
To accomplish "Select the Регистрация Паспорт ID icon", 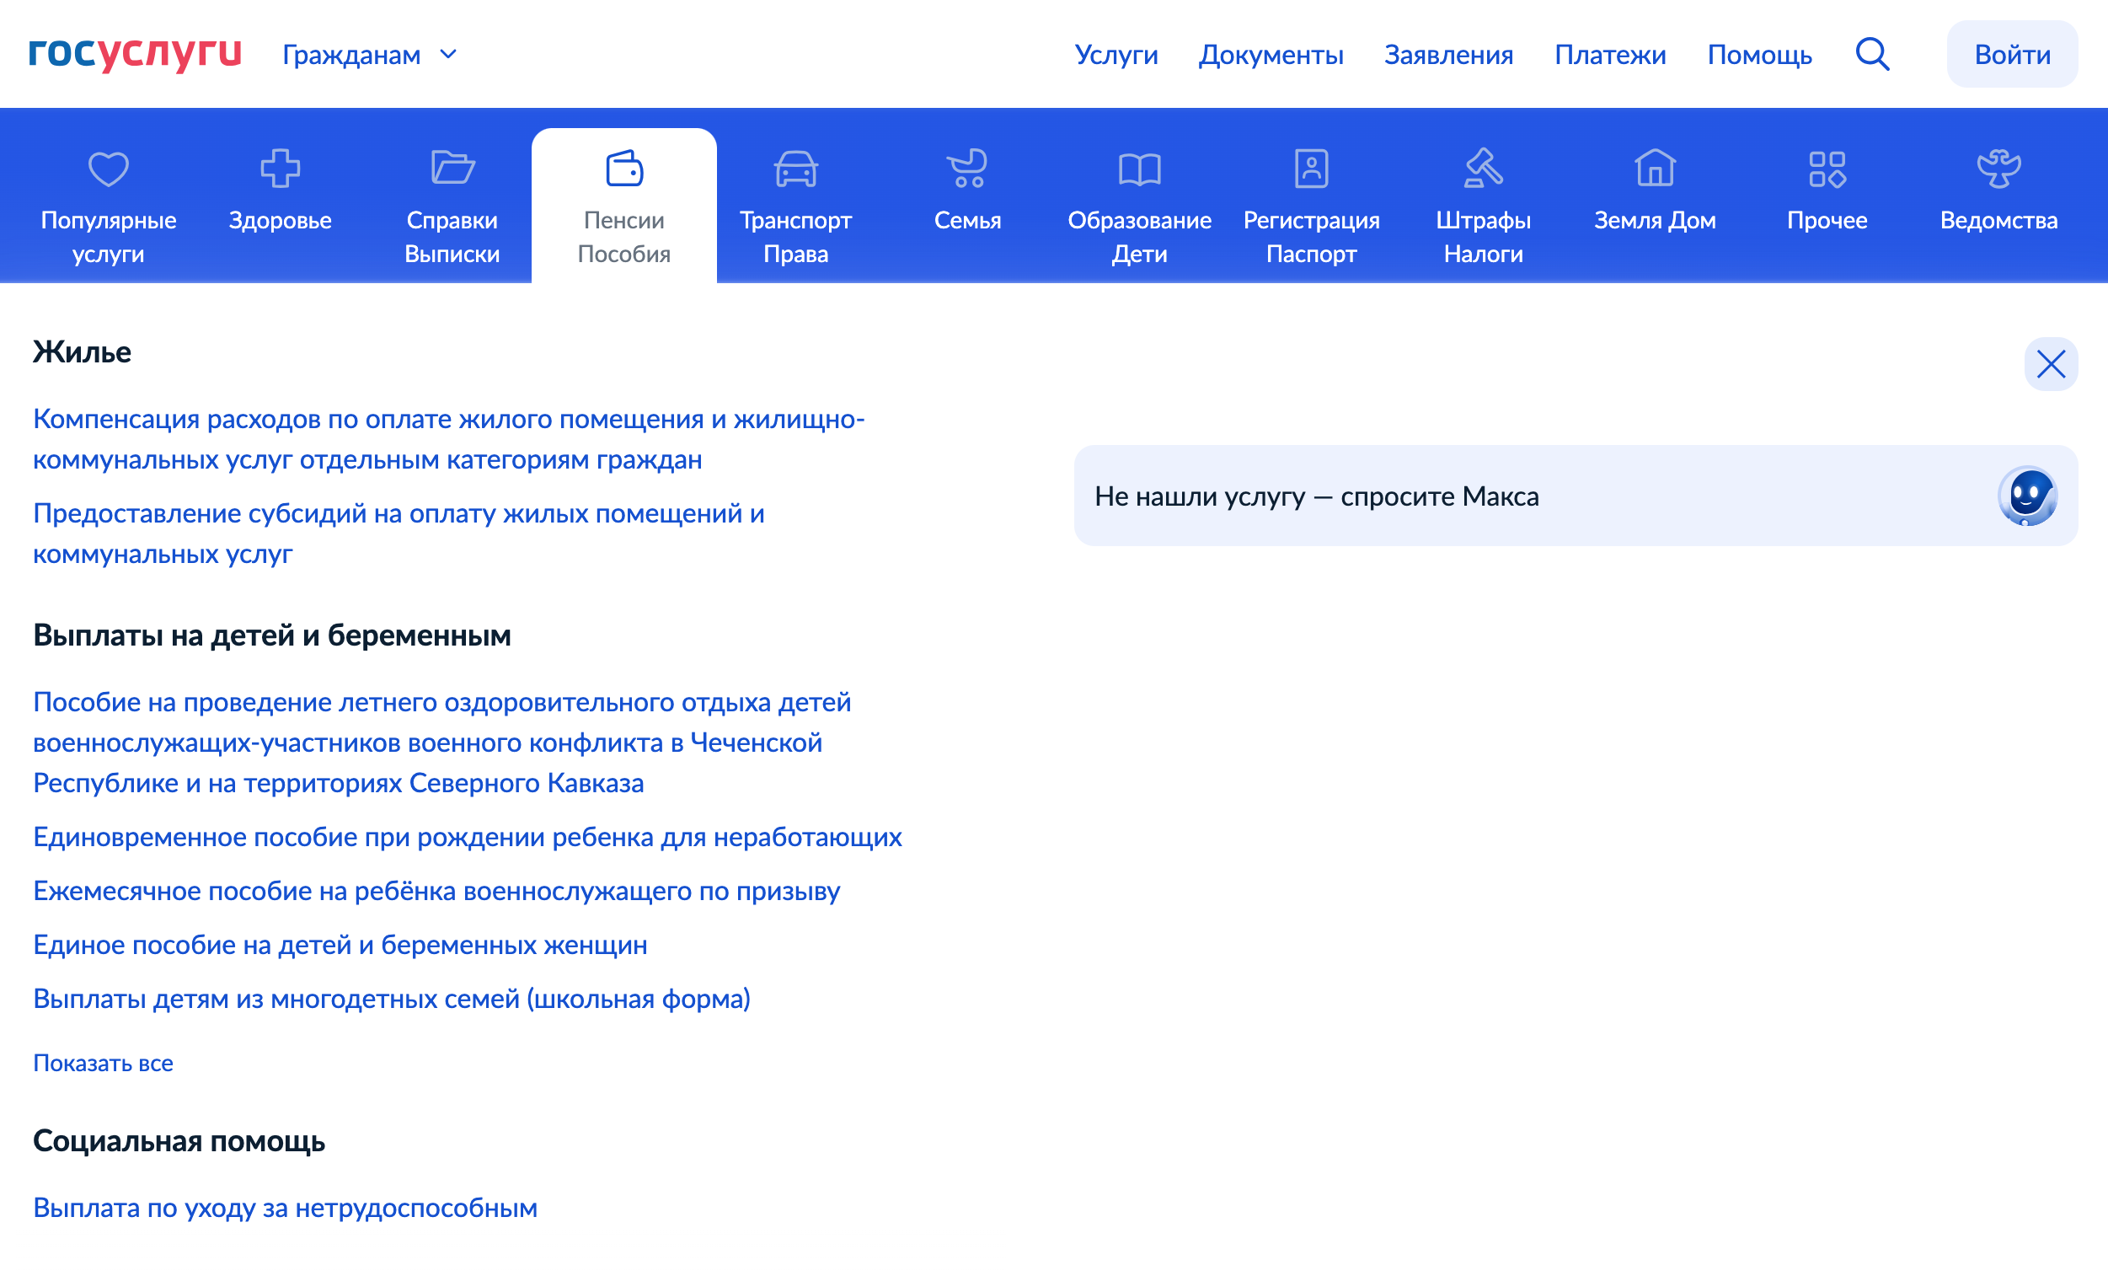I will pyautogui.click(x=1312, y=168).
